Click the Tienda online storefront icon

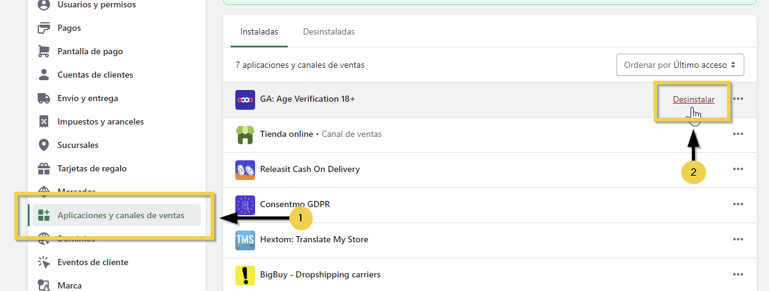[x=245, y=134]
